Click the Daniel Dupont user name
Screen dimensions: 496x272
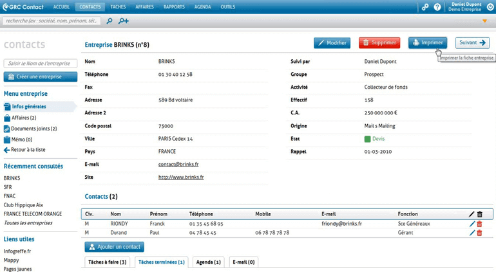(x=466, y=5)
